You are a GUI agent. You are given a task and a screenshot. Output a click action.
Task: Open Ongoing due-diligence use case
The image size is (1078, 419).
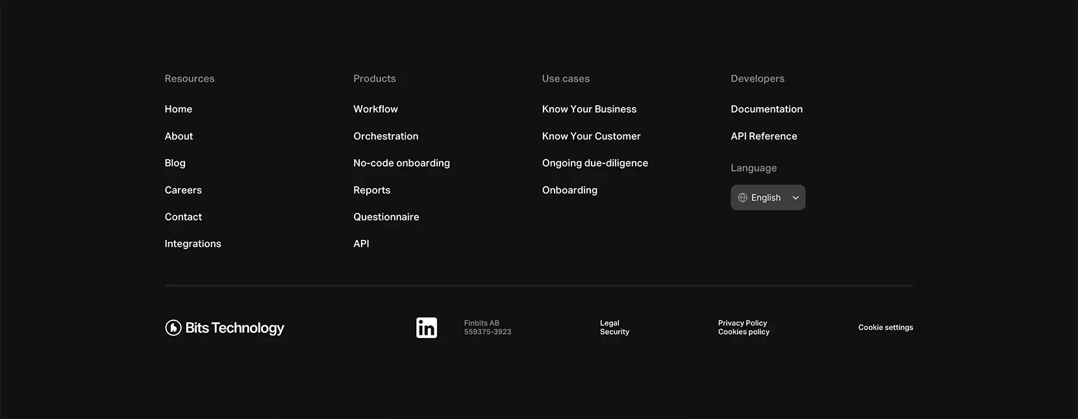(595, 163)
